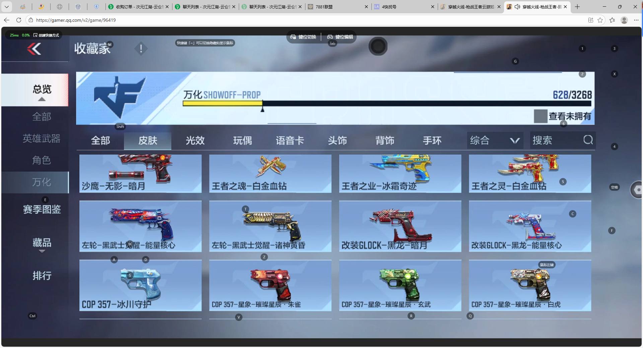This screenshot has height=348, width=643.
Task: Select 左轮-黑武士觉醒-诸神黄昏 skin card
Action: [270, 226]
